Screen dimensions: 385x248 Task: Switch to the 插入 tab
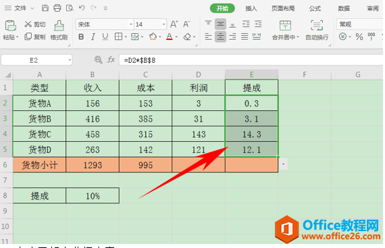251,9
